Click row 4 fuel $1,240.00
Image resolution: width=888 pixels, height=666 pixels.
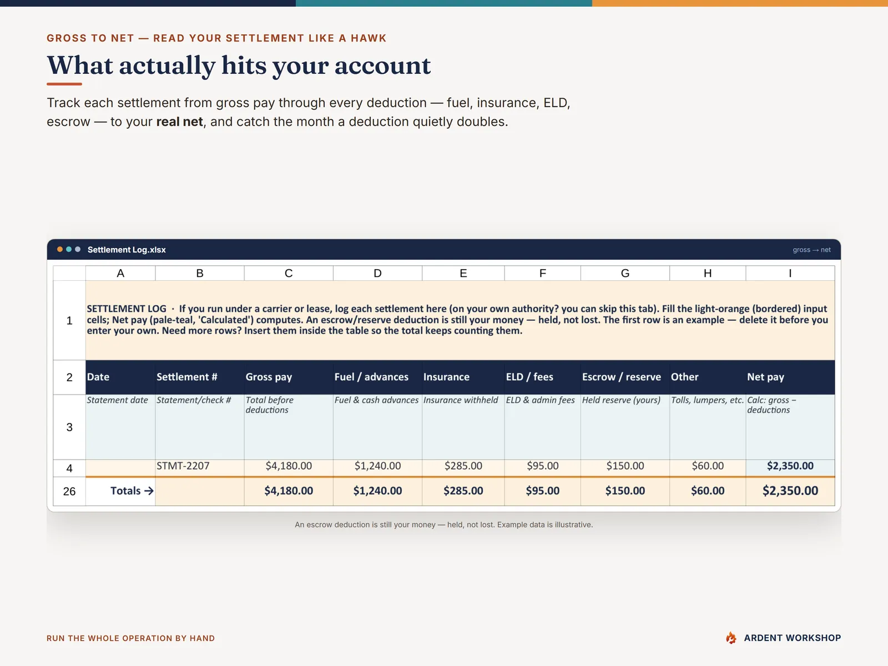tap(377, 467)
